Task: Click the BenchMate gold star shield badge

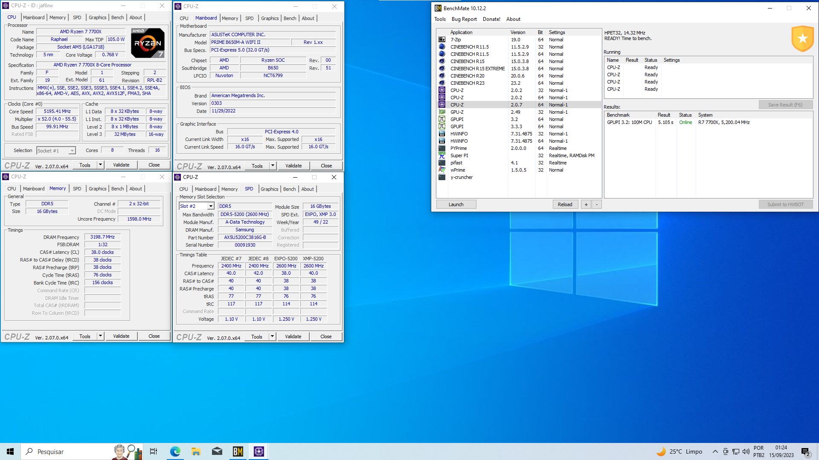Action: (802, 38)
